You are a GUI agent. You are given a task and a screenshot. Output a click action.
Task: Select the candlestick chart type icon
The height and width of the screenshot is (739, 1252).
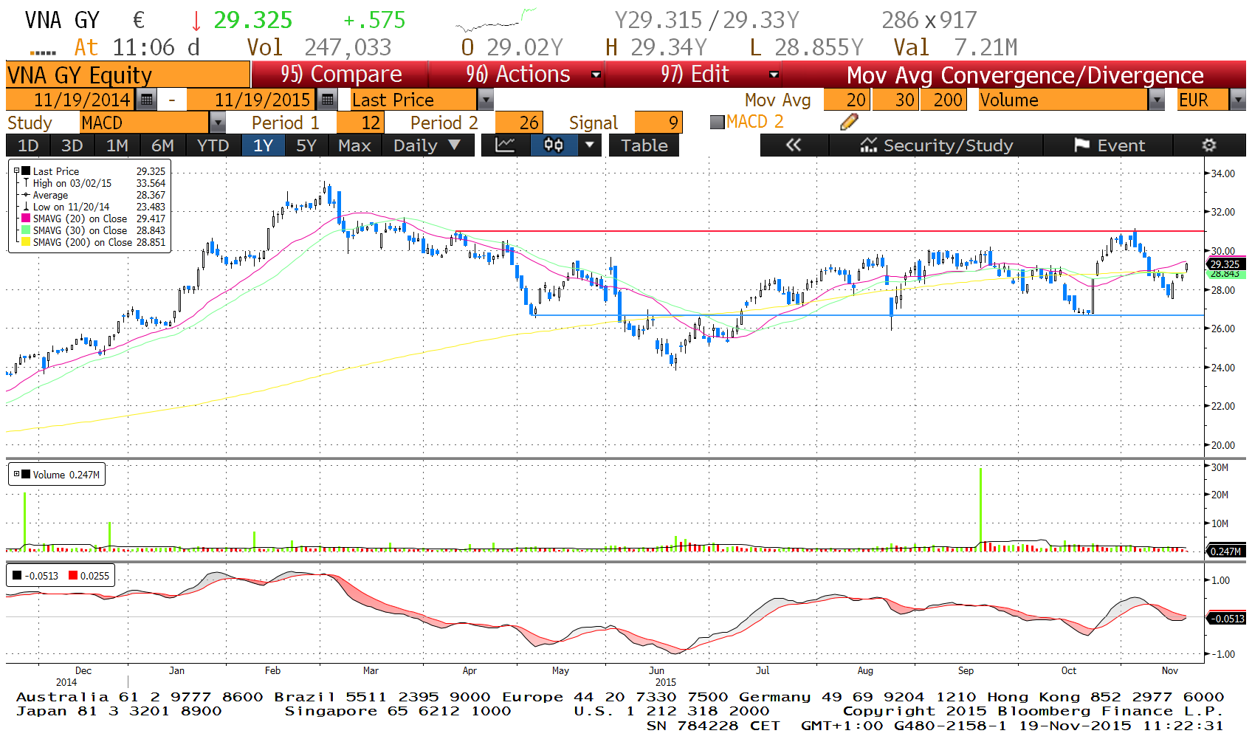click(x=553, y=145)
